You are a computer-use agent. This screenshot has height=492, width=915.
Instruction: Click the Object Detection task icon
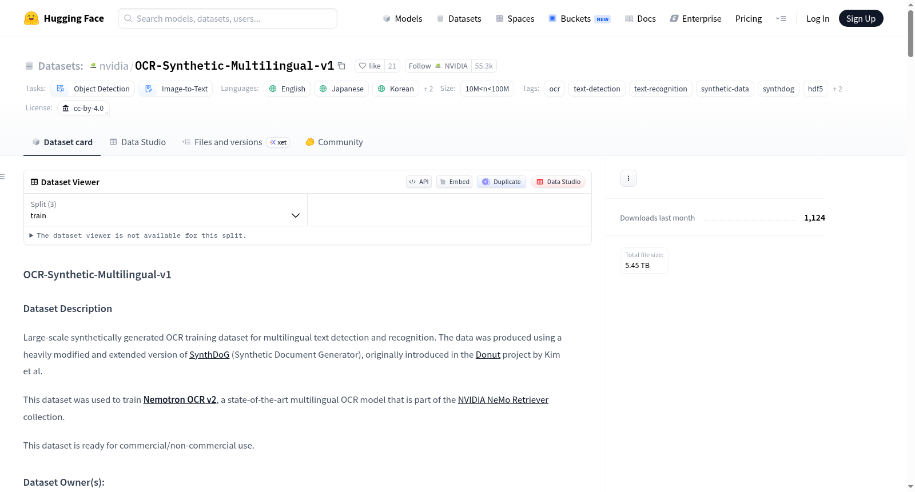point(61,89)
